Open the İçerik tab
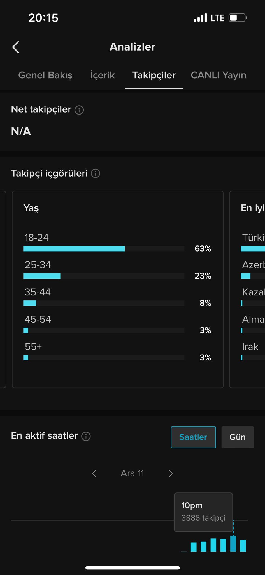Image resolution: width=265 pixels, height=575 pixels. coord(103,75)
